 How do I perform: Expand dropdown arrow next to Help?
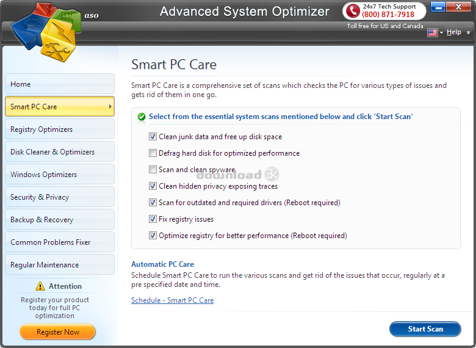tap(469, 32)
